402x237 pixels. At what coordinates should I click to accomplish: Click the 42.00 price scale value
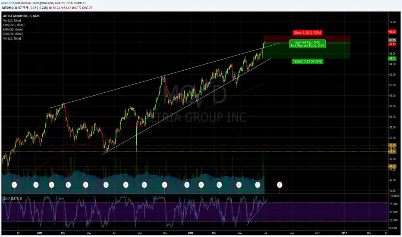point(392,180)
